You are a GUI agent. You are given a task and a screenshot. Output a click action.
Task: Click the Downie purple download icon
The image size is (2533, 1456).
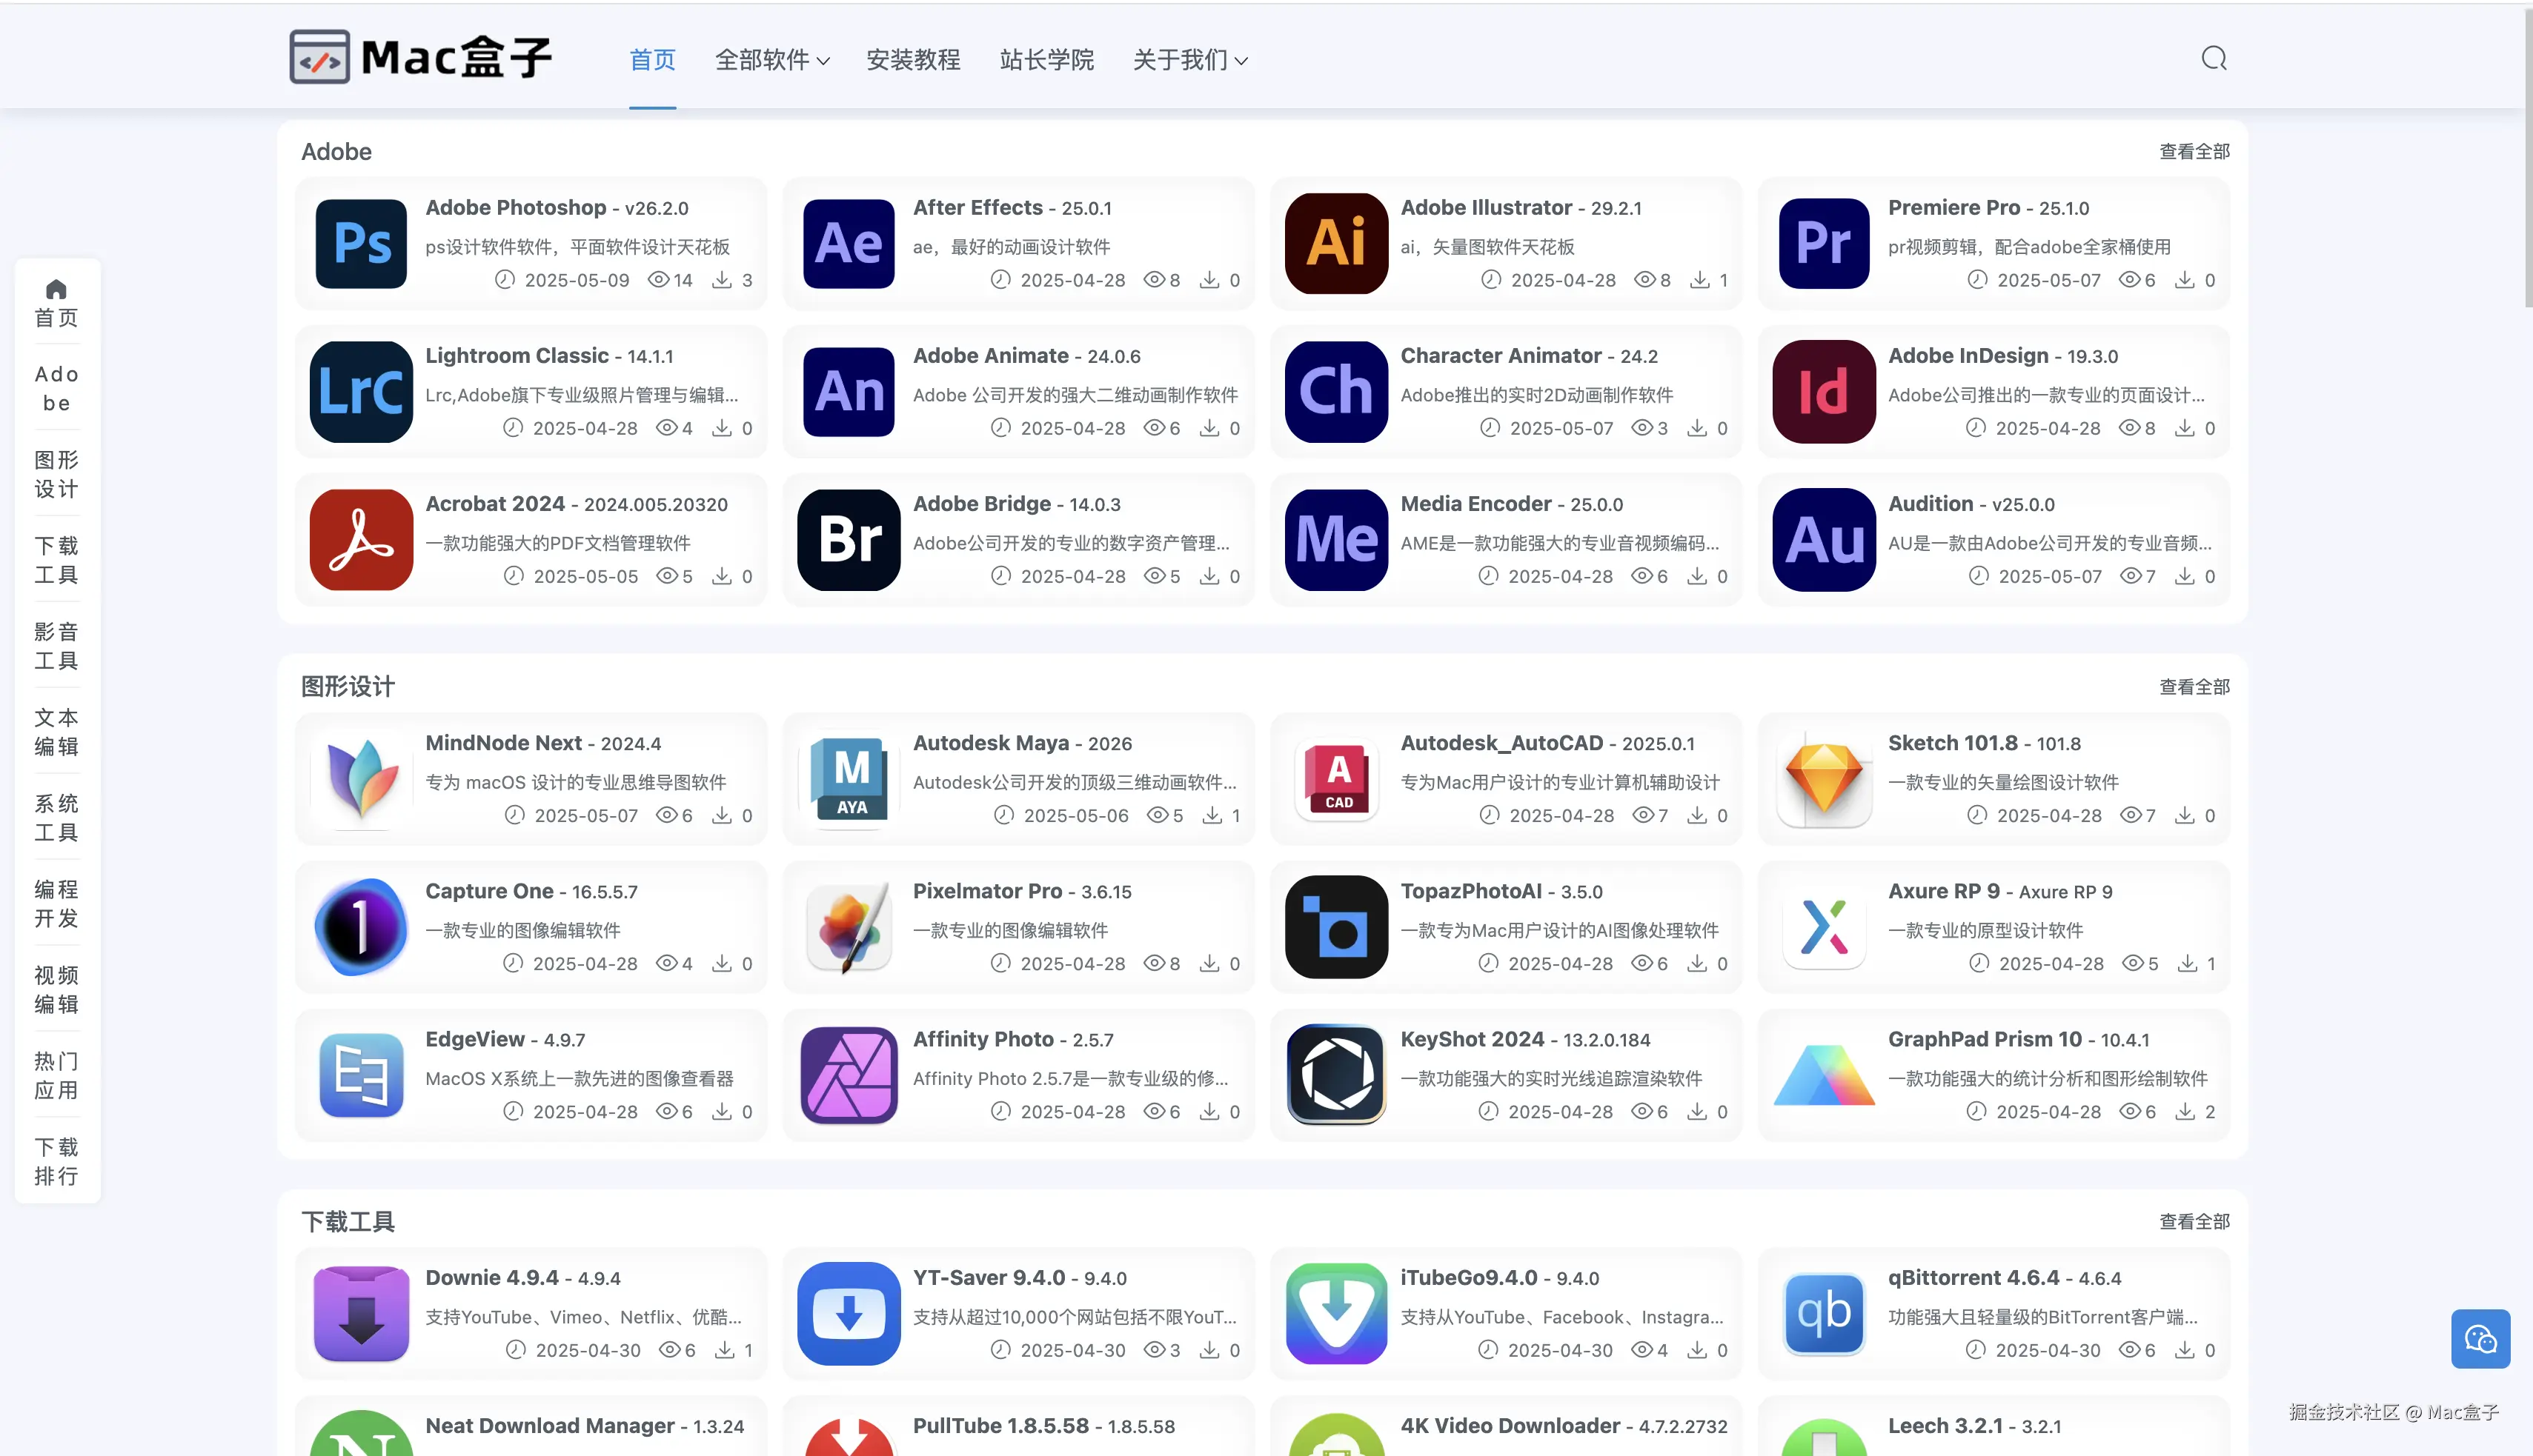coord(361,1313)
